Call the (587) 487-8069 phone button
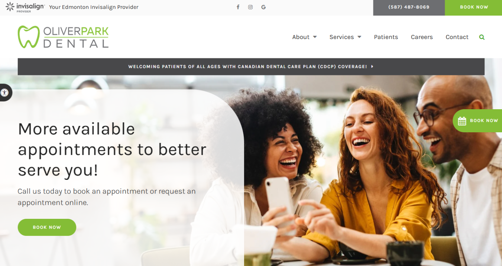 [409, 7]
